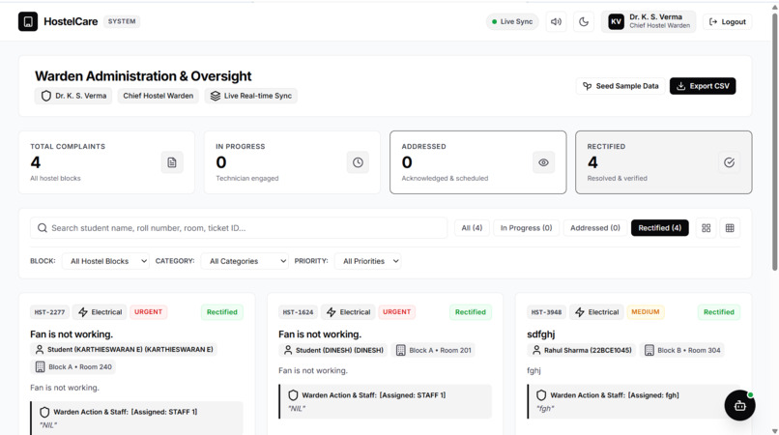Select the In Progress (0) filter tab

pos(526,228)
